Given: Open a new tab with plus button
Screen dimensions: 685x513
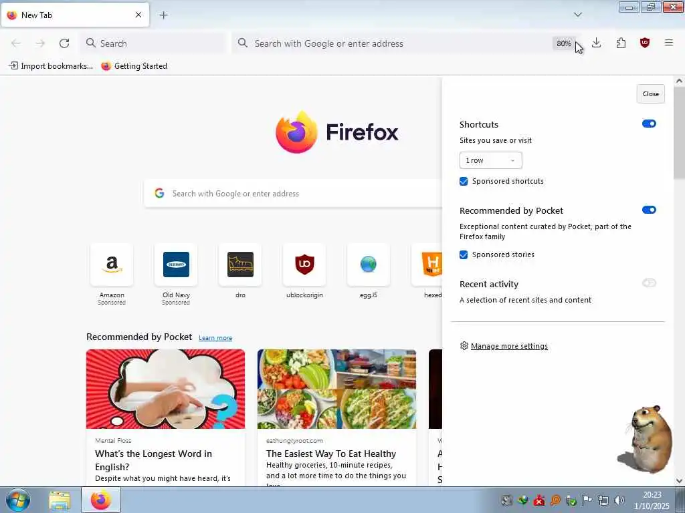Looking at the screenshot, I should 163,15.
